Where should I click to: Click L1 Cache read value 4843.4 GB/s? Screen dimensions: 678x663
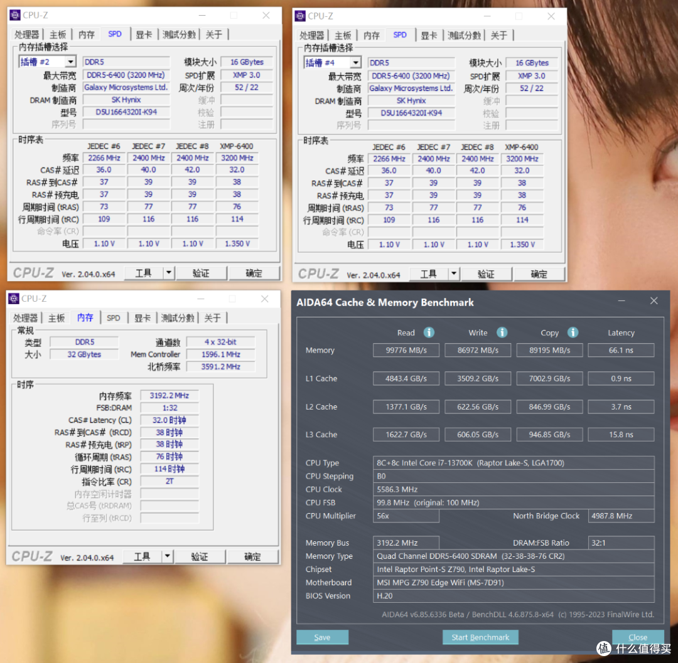coord(406,378)
